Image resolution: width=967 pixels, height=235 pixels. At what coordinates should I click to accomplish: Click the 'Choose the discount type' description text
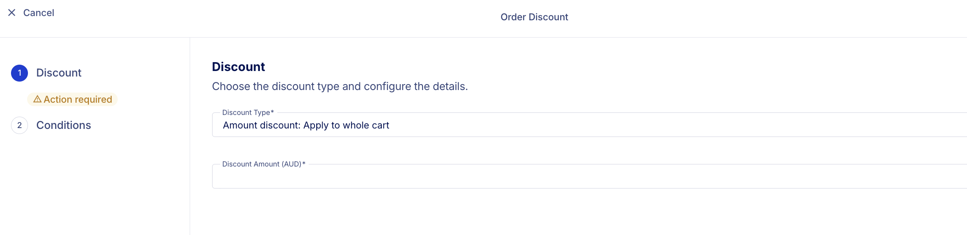[x=340, y=87]
